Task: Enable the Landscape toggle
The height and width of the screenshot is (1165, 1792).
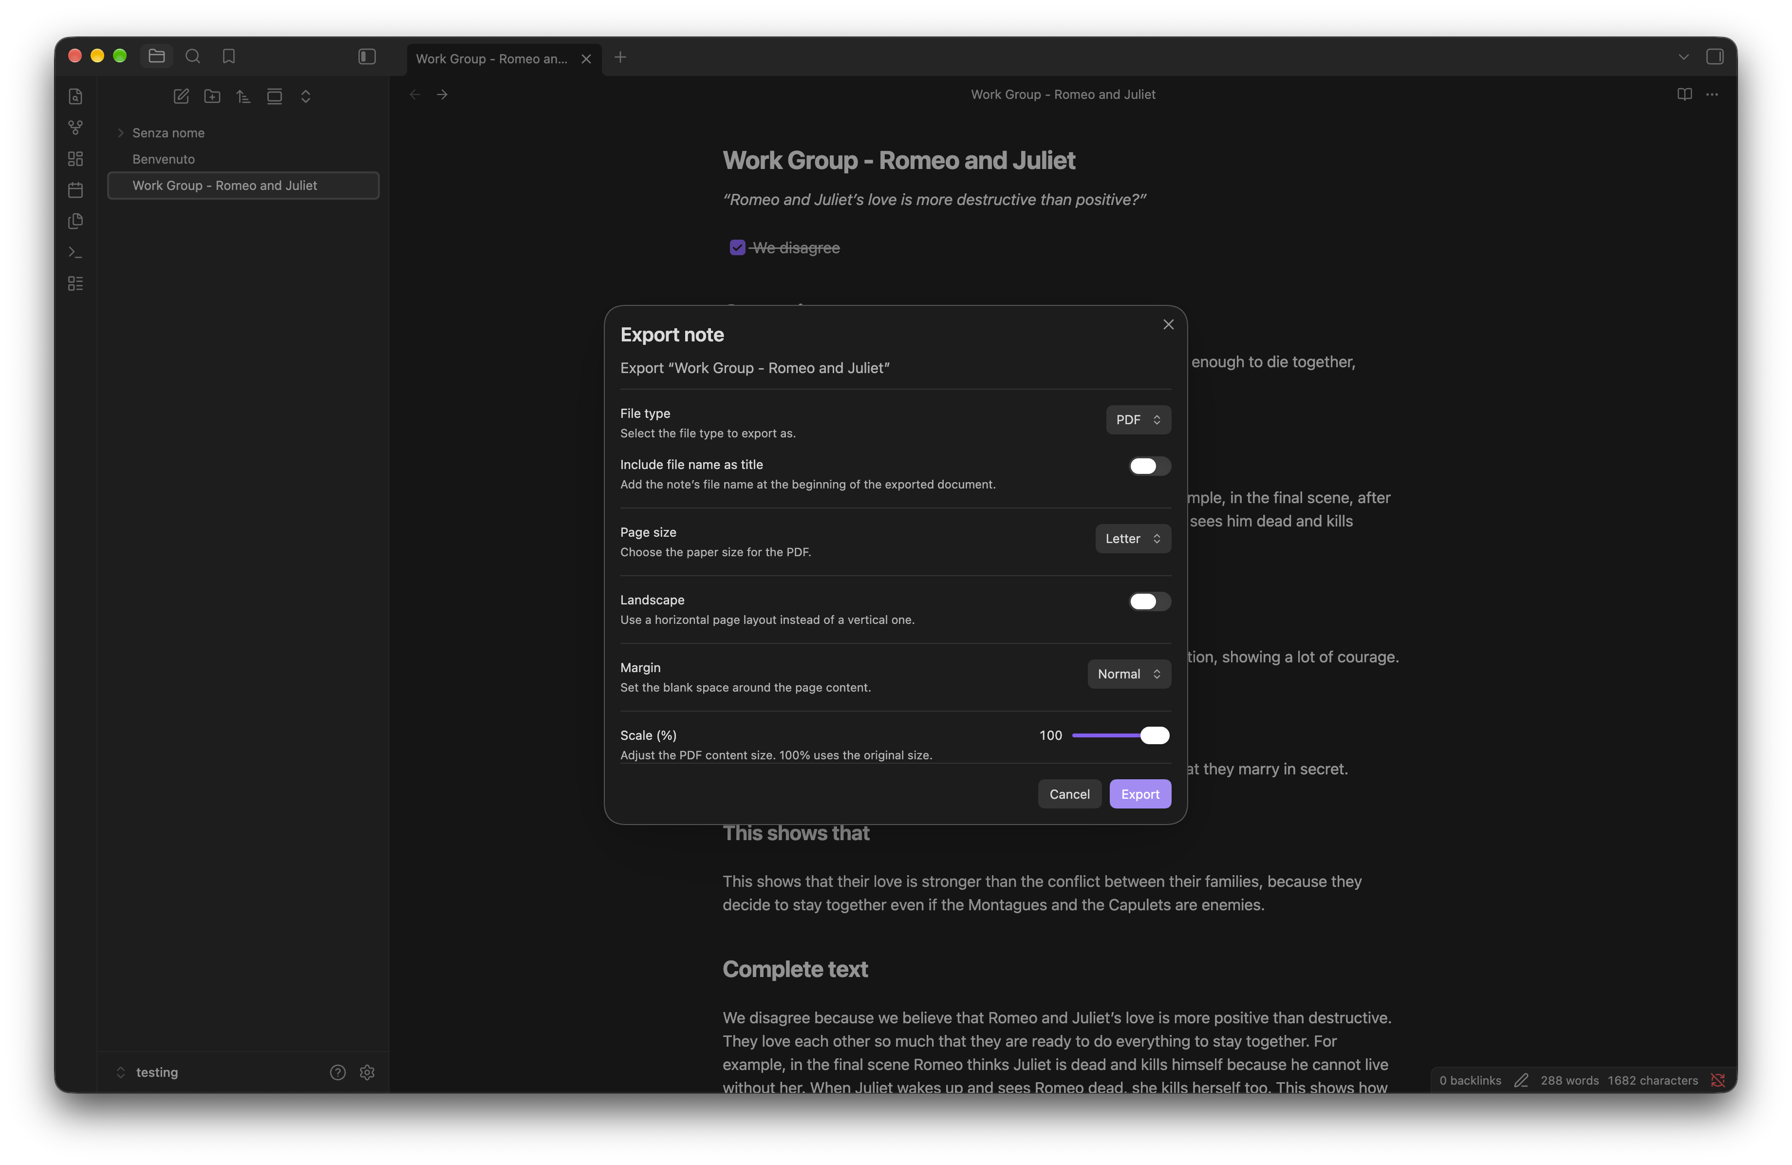Action: (x=1149, y=601)
